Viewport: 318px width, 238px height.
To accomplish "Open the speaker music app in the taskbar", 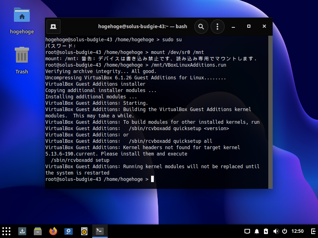I will [84, 231].
